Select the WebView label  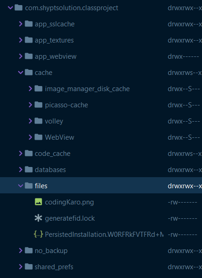(x=59, y=137)
